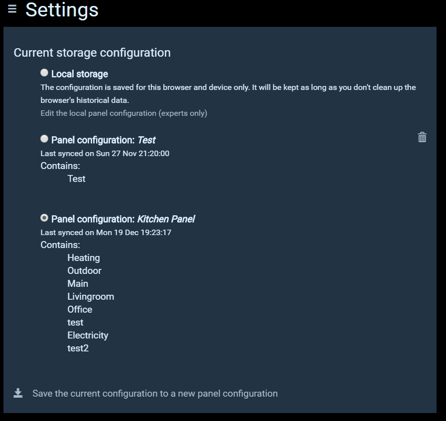Click the Main panel entry

pos(78,284)
